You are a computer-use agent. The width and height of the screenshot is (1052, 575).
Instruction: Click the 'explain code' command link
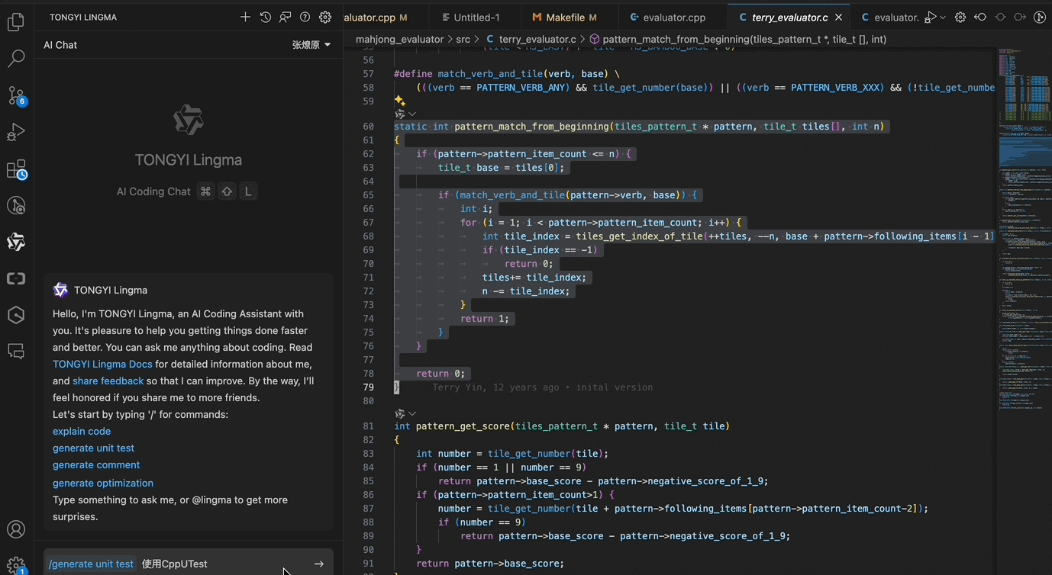tap(82, 431)
